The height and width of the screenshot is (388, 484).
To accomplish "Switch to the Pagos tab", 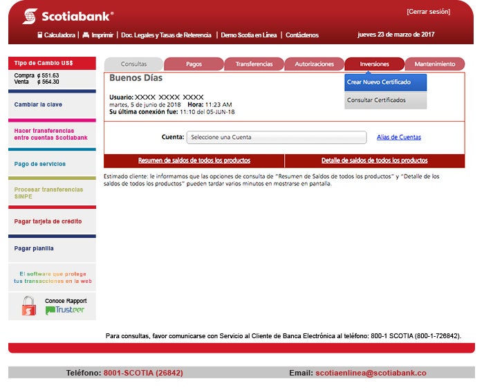I will [x=194, y=64].
